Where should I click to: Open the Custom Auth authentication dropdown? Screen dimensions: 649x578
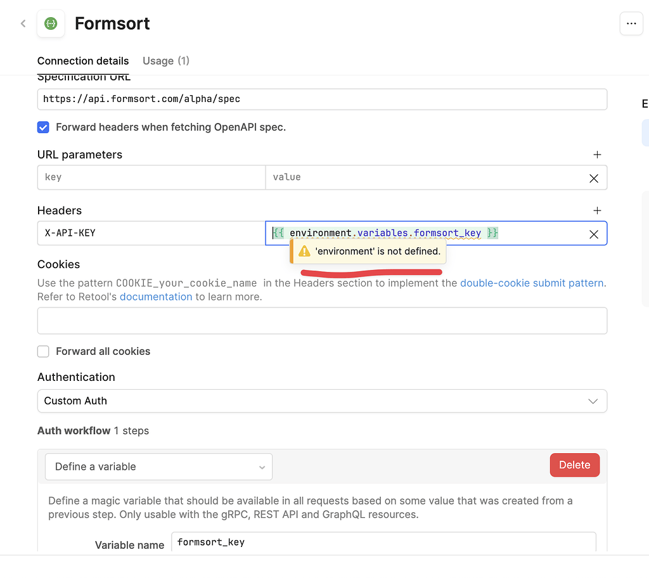[323, 401]
